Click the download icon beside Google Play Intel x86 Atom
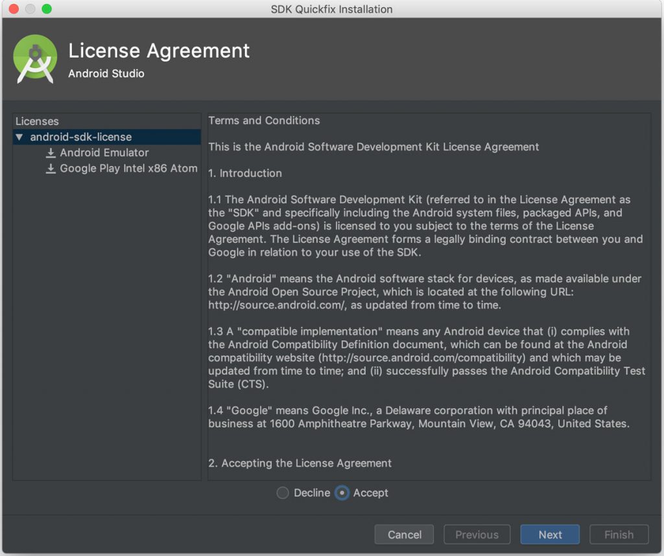Viewport: 664px width, 556px height. [51, 168]
